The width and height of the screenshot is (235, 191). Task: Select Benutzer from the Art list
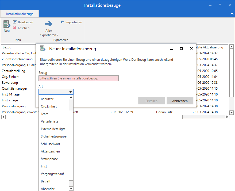coord(47,99)
